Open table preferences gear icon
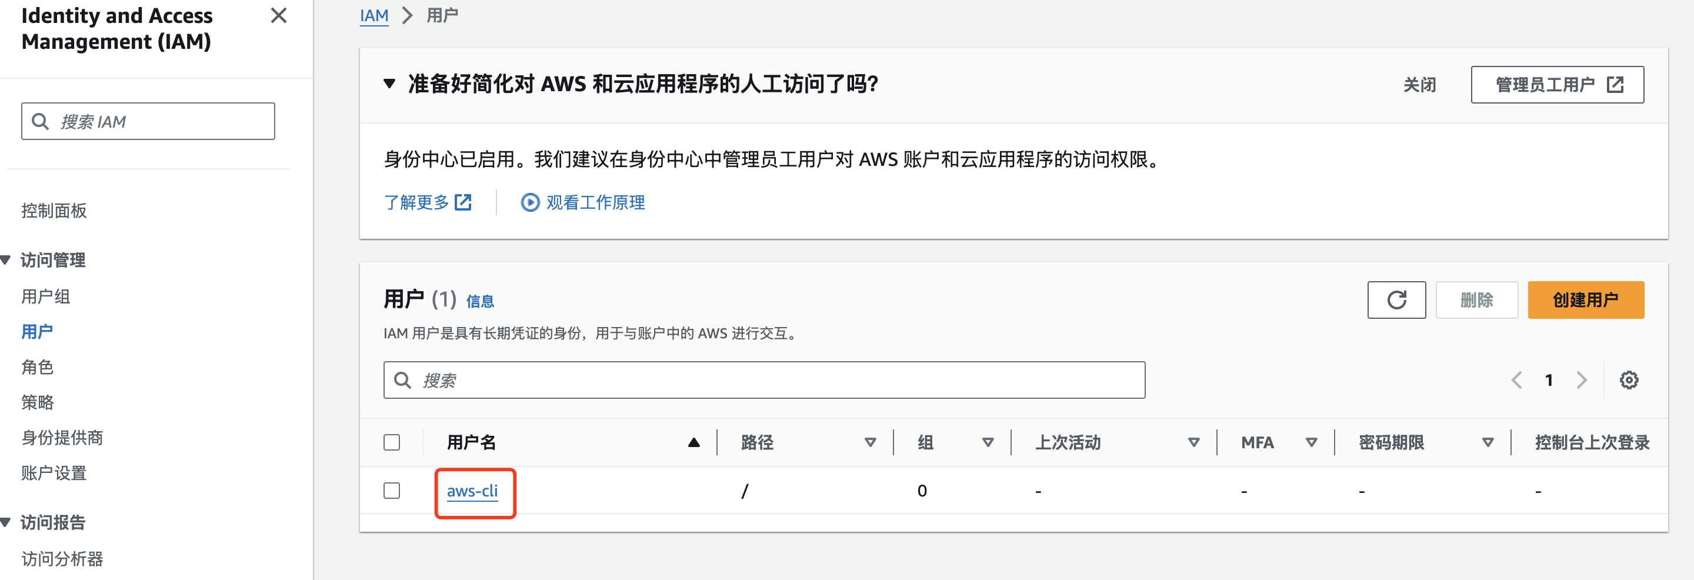Screen dimensions: 1694x580 click(x=1628, y=380)
